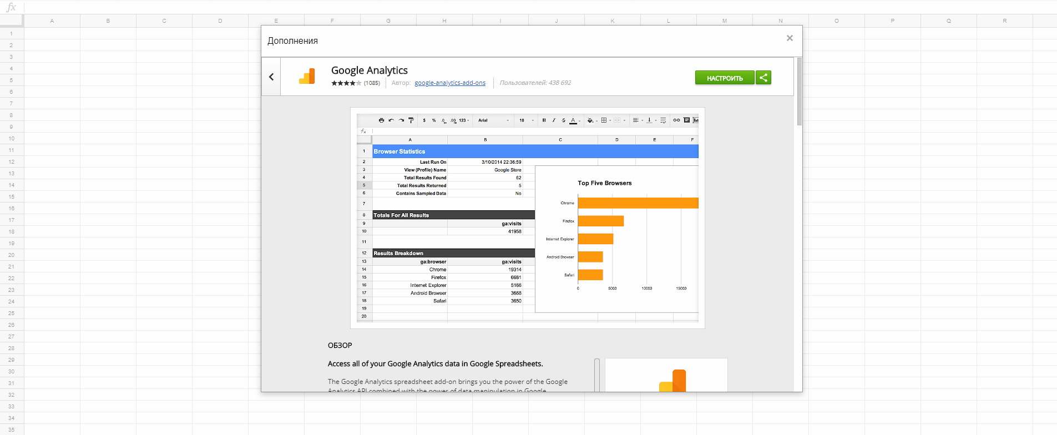This screenshot has height=435, width=1057.
Task: Go back using the left chevron arrow
Action: pyautogui.click(x=271, y=77)
